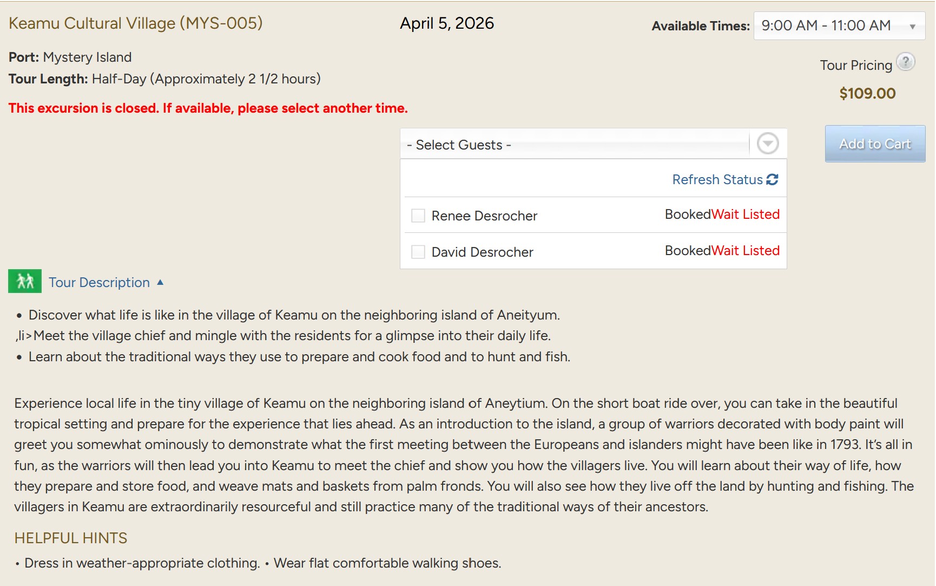Click Wait Listed status for Renee Desrocher
Screen dimensions: 936x586
(x=745, y=214)
